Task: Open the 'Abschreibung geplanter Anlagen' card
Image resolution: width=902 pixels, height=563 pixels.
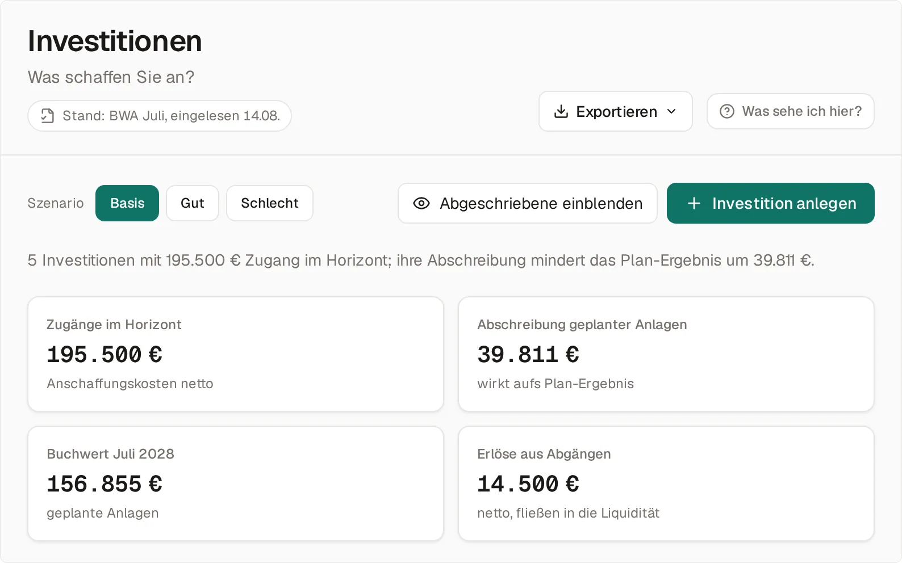Action: click(x=666, y=354)
